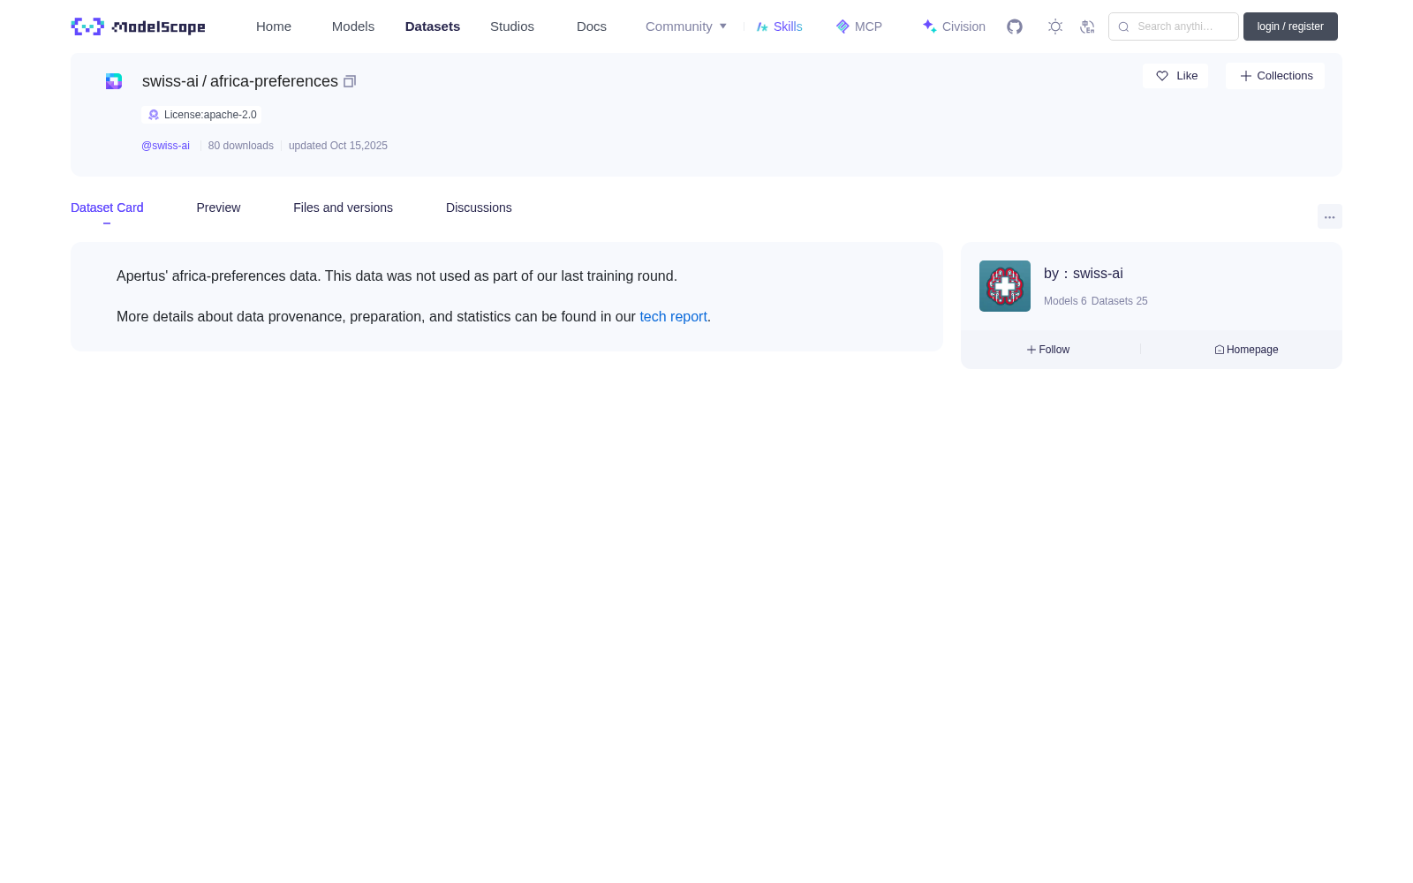Open the three-dots more options menu
The image size is (1413, 883).
(x=1329, y=216)
